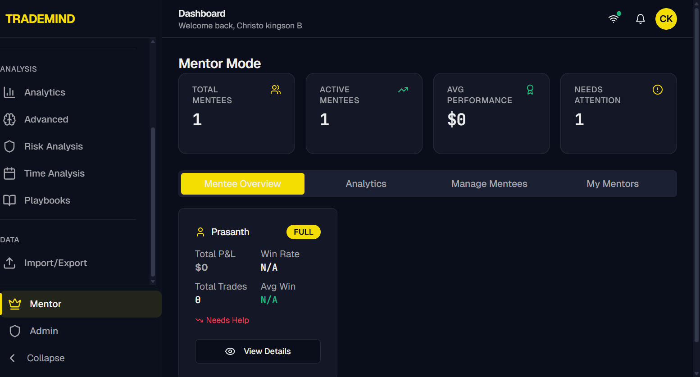Click the Admin shield icon
The height and width of the screenshot is (377, 700).
pyautogui.click(x=15, y=331)
